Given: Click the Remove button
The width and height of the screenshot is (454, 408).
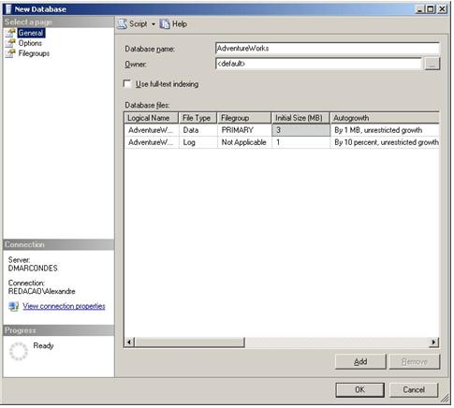Looking at the screenshot, I should click(415, 362).
